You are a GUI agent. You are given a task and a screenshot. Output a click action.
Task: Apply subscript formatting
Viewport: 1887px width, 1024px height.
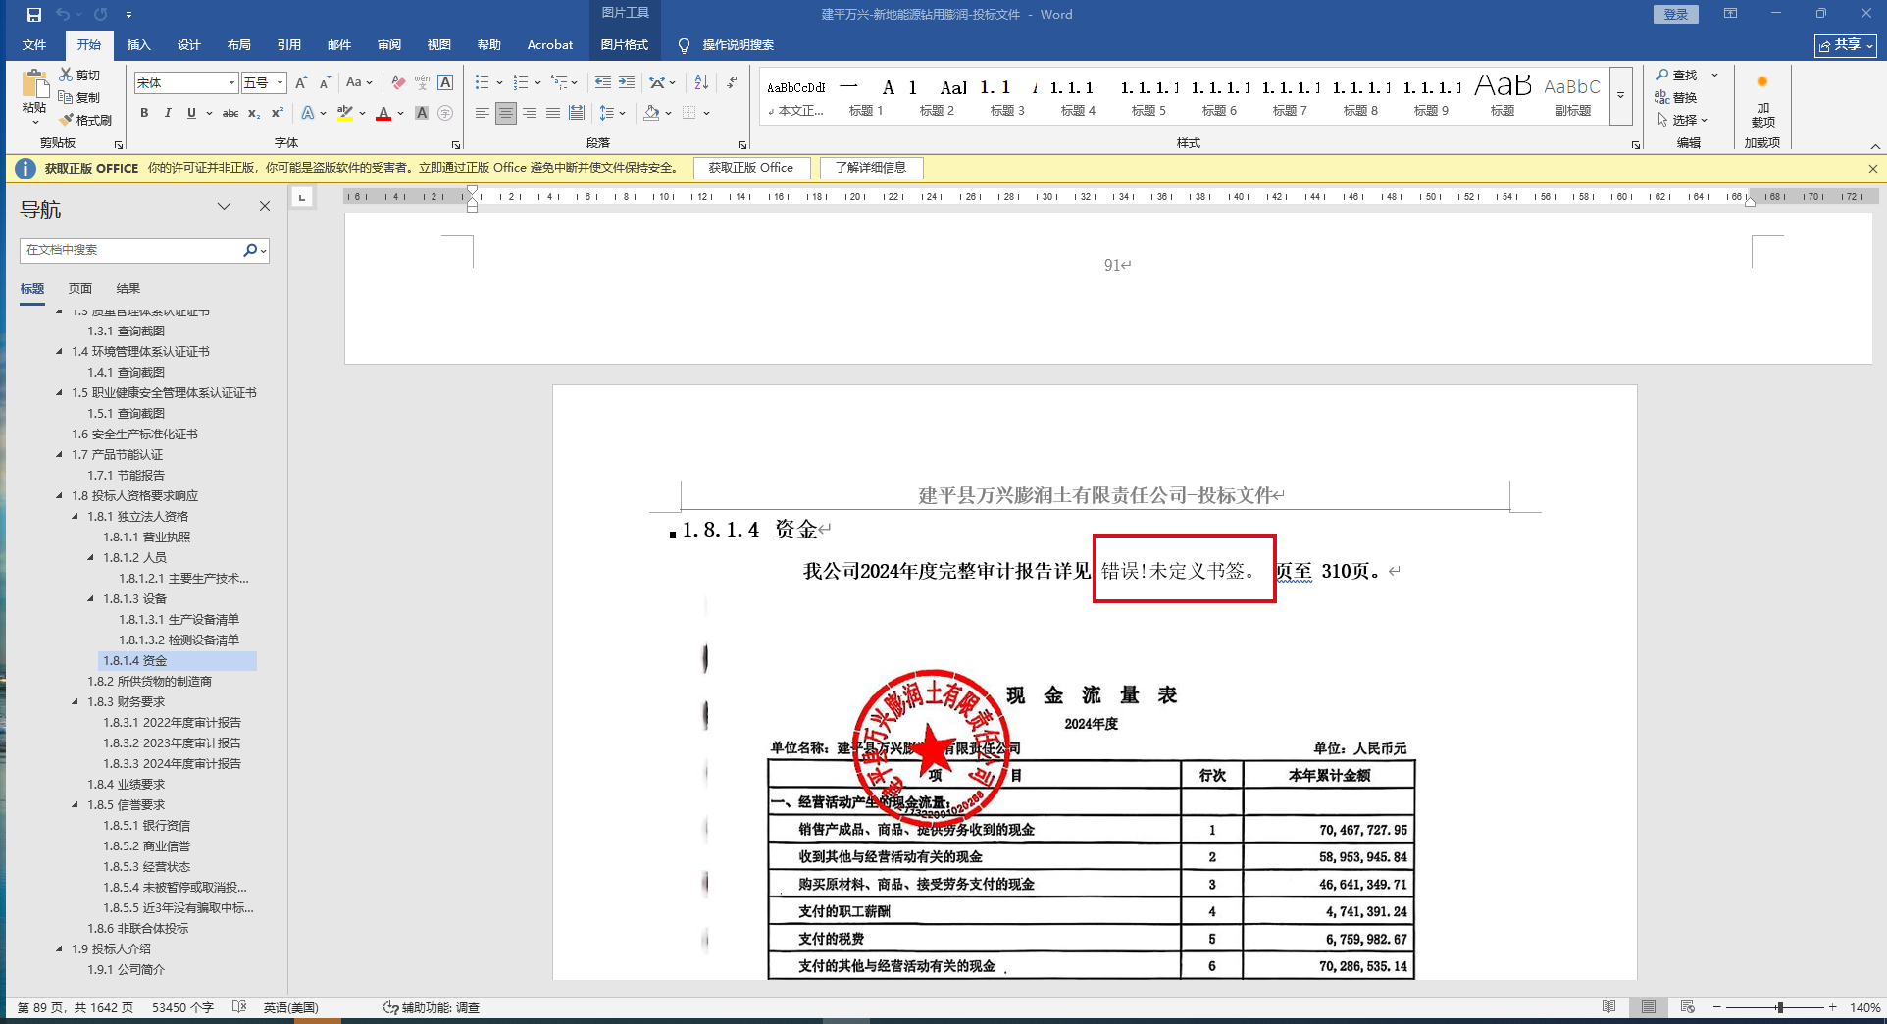(x=254, y=113)
